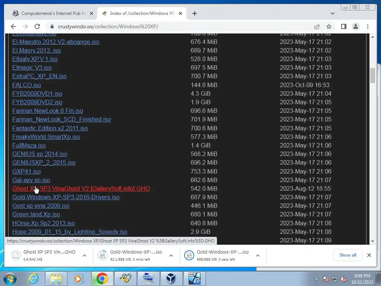Open the FullMaza.iso link
381x286 pixels.
(x=29, y=145)
